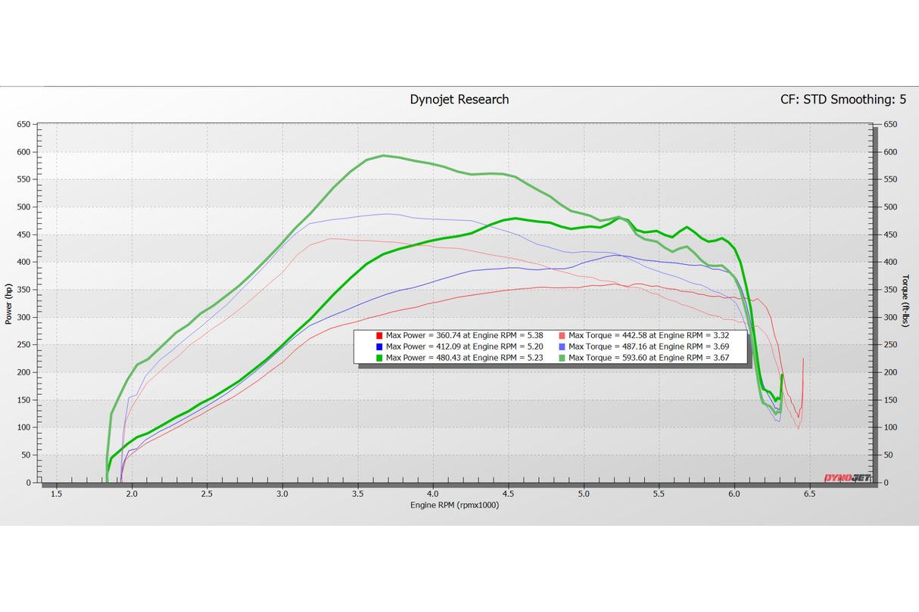Click the light red Max Torque swatch

(562, 335)
